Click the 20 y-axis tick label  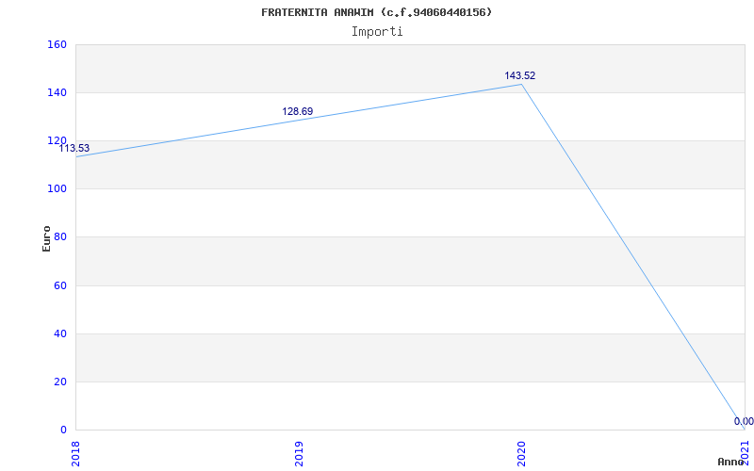click(59, 382)
